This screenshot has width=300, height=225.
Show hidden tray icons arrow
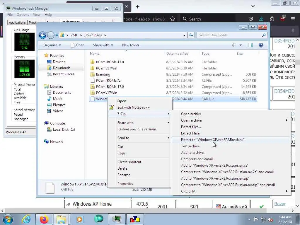249,219
